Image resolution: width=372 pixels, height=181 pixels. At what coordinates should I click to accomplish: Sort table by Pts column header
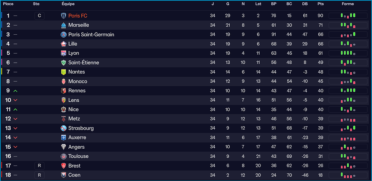click(320, 4)
